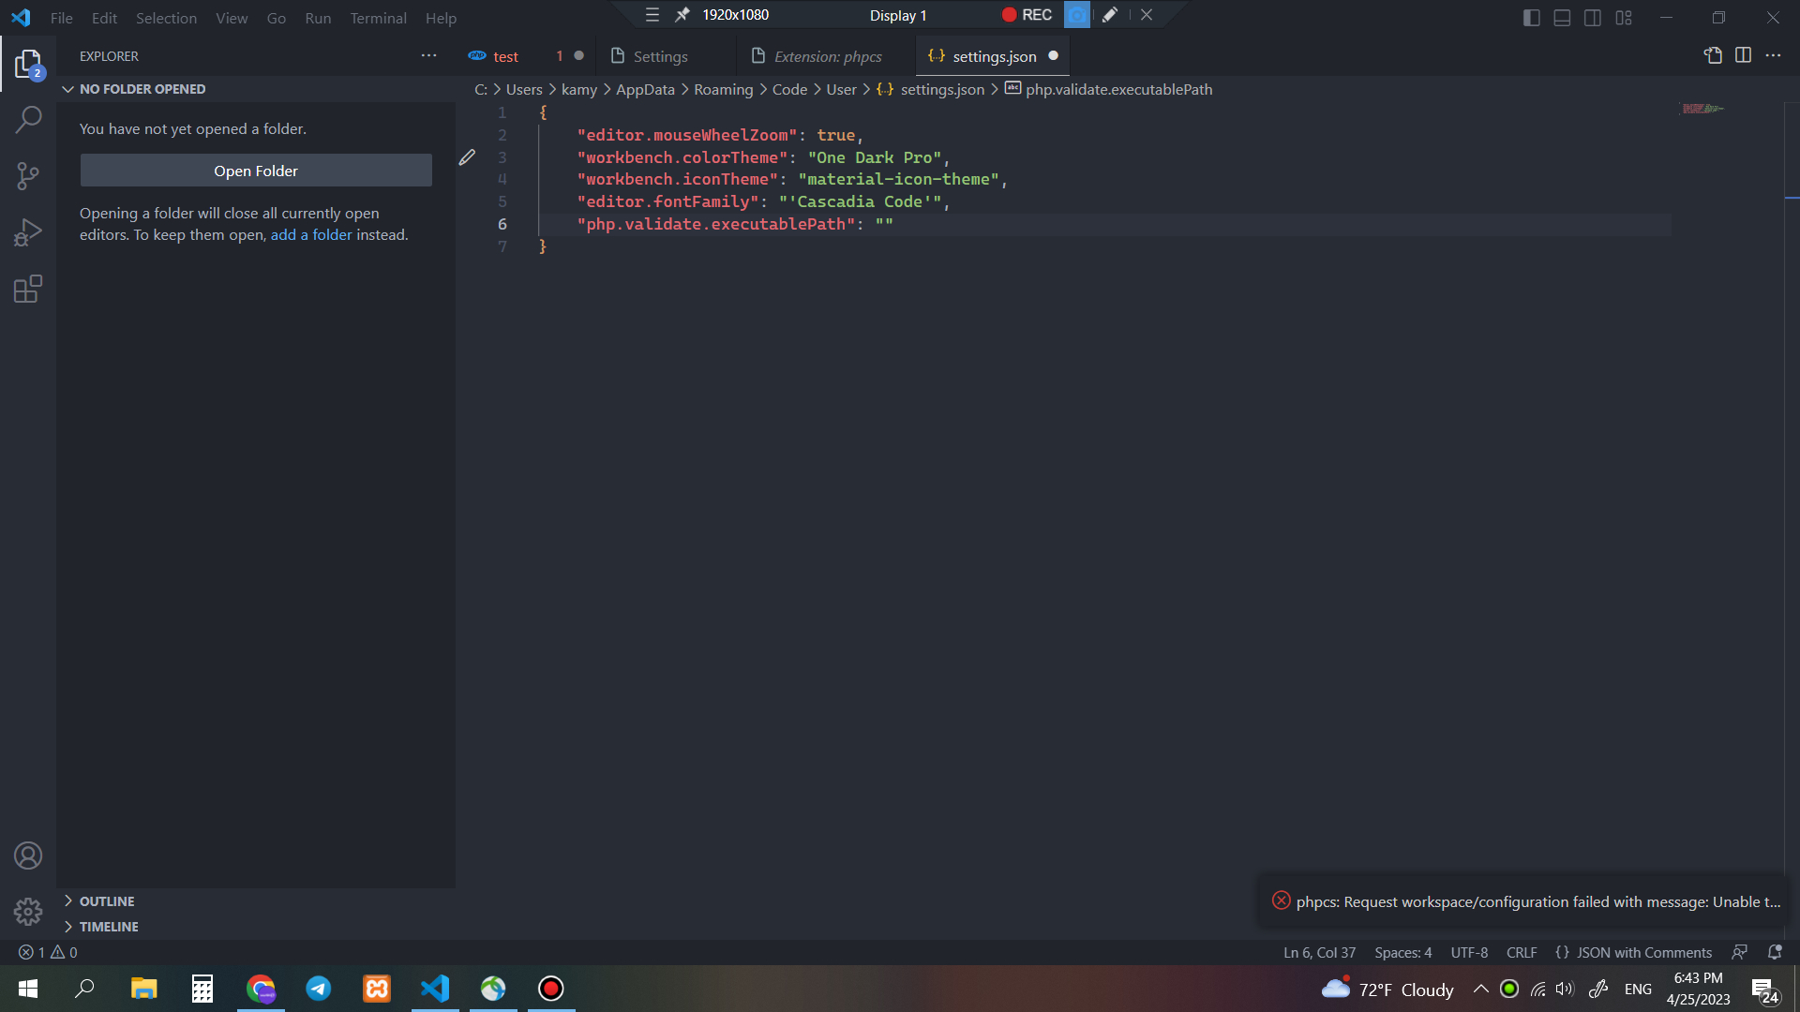
Task: Open the File menu
Action: (x=62, y=18)
